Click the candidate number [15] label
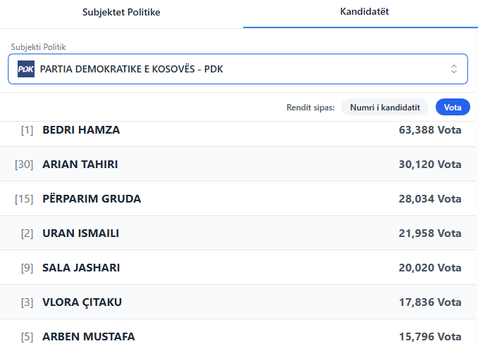The height and width of the screenshot is (346, 478). [24, 199]
